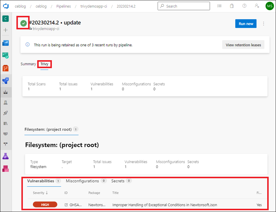This screenshot has width=276, height=212.
Task: Click the Run new button
Action: coord(246,23)
